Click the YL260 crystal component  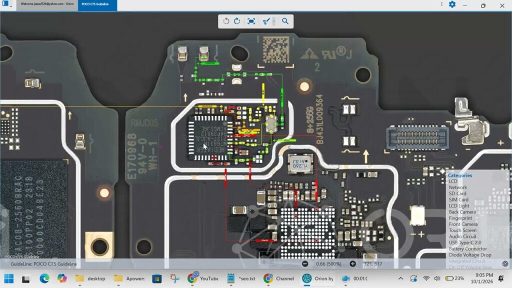point(300,163)
